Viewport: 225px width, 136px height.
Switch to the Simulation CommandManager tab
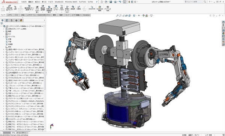pyautogui.click(x=86, y=15)
